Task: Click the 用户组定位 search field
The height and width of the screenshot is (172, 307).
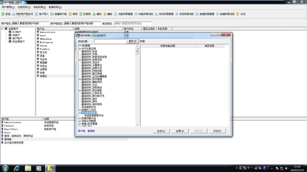Action: 83,23
